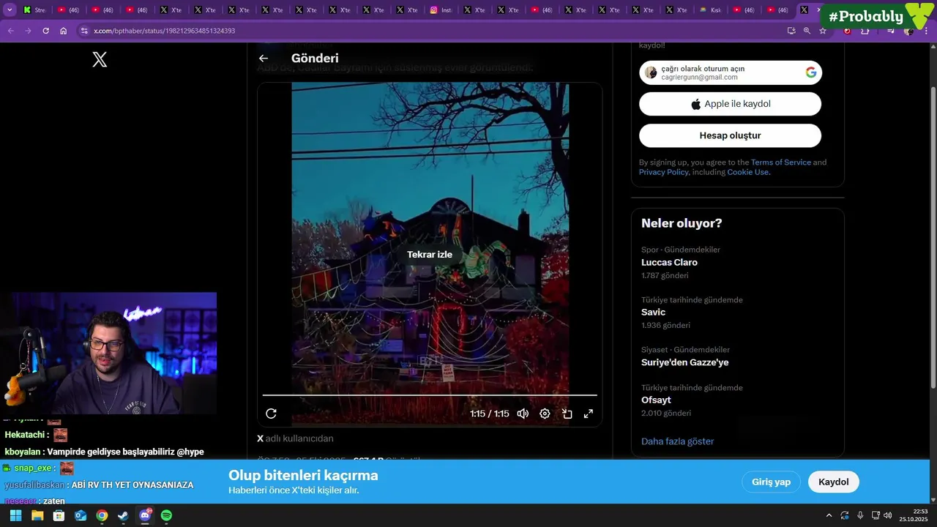Image resolution: width=937 pixels, height=527 pixels.
Task: Open Discord from the taskbar
Action: click(x=145, y=515)
